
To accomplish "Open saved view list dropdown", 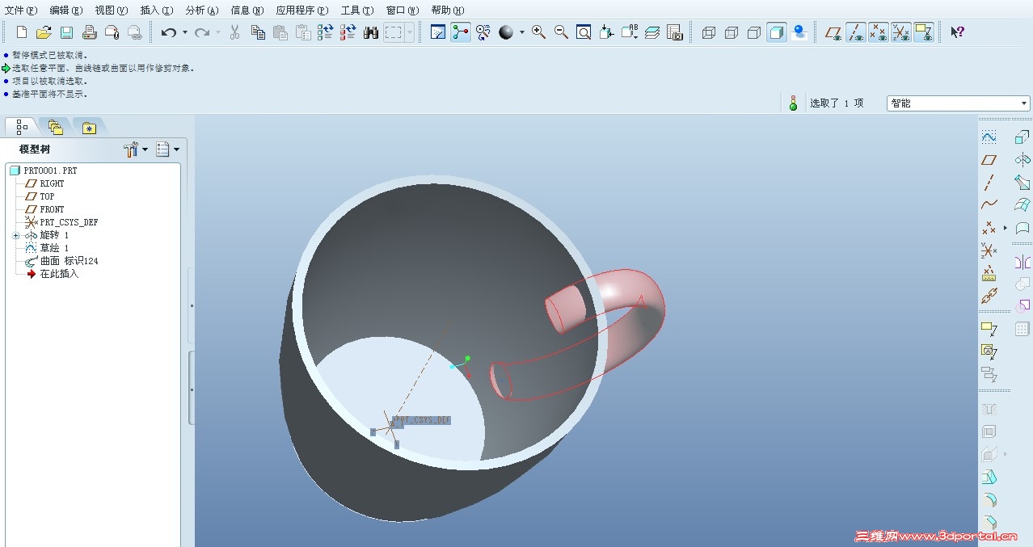I will click(630, 32).
